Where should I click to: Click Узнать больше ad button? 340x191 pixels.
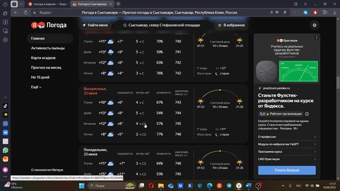pos(287,170)
